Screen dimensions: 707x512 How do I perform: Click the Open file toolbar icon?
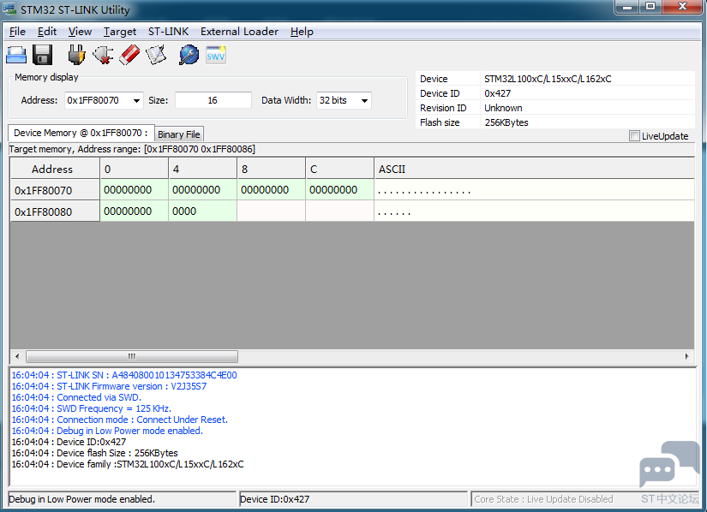[16, 55]
